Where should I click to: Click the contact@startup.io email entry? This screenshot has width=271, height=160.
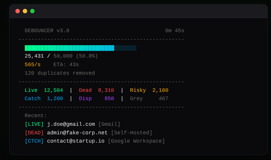point(76,141)
